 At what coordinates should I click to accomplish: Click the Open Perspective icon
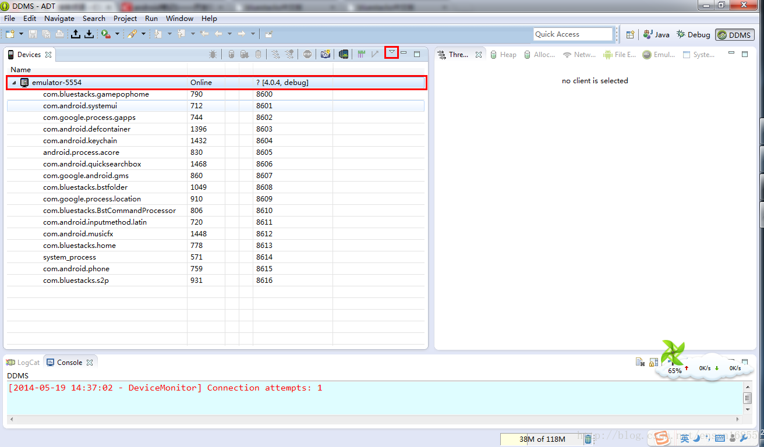coord(630,35)
